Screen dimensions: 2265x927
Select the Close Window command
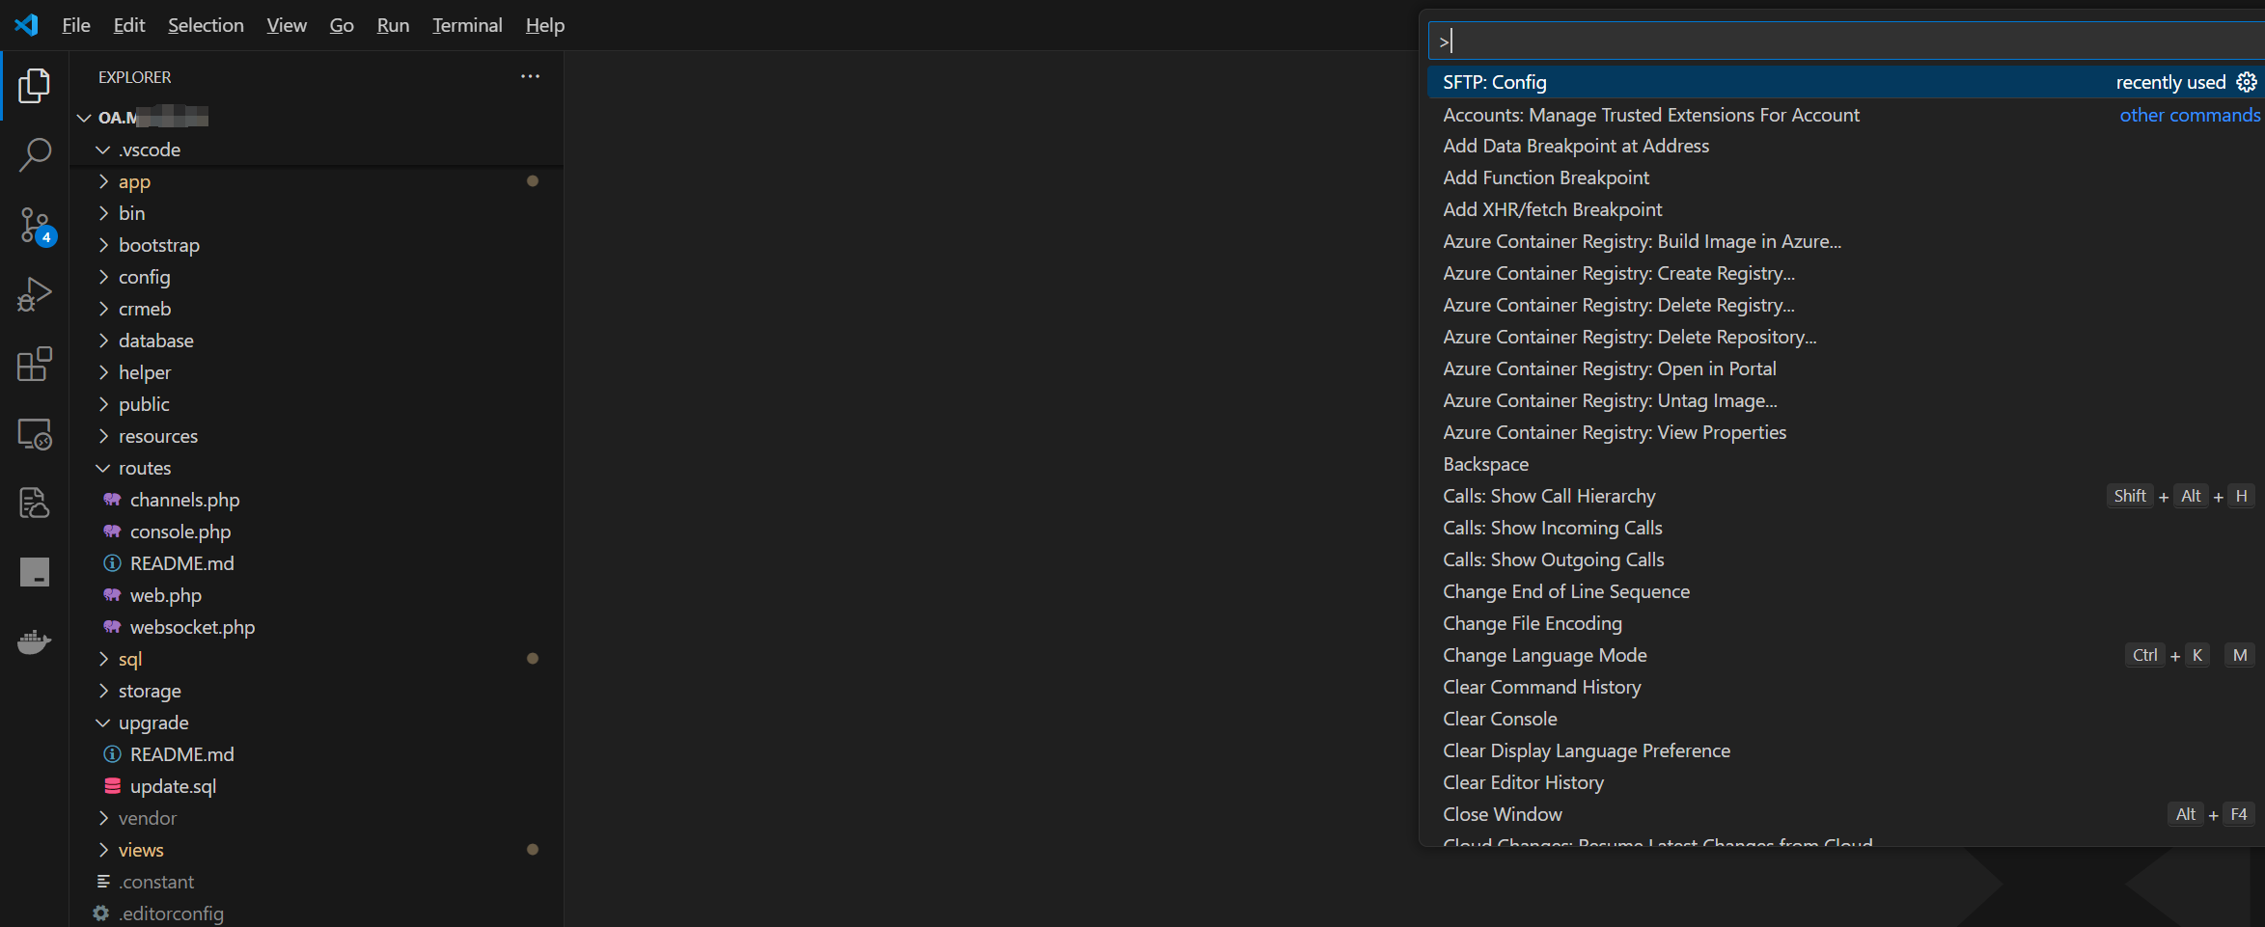(x=1846, y=814)
